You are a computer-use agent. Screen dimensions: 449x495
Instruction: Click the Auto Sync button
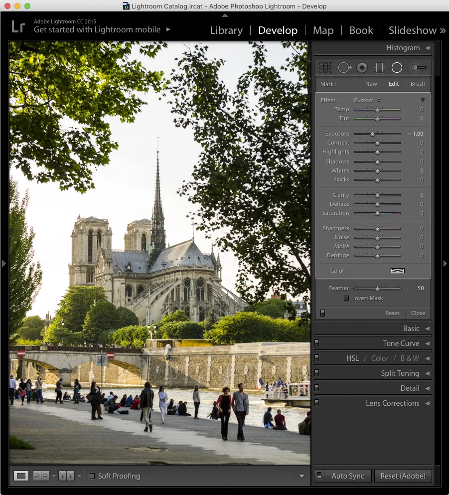click(348, 476)
